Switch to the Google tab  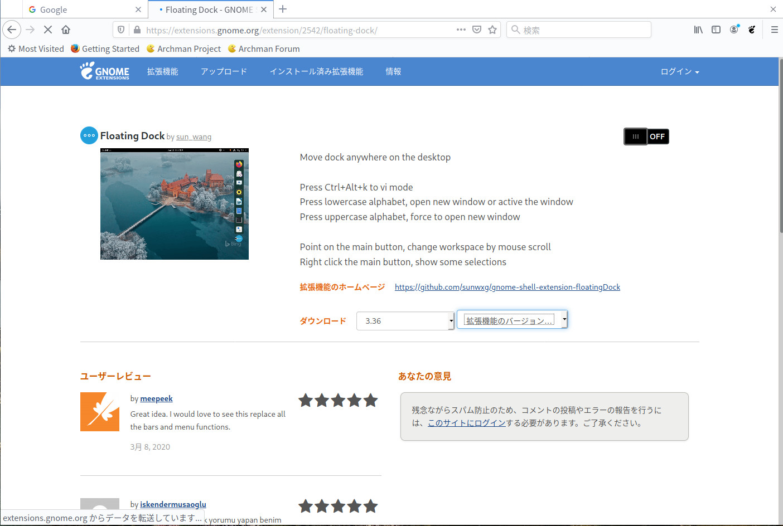tap(85, 9)
